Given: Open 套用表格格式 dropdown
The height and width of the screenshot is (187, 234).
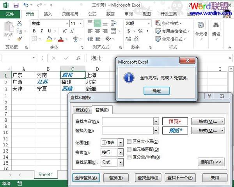Looking at the screenshot, I should (x=172, y=31).
